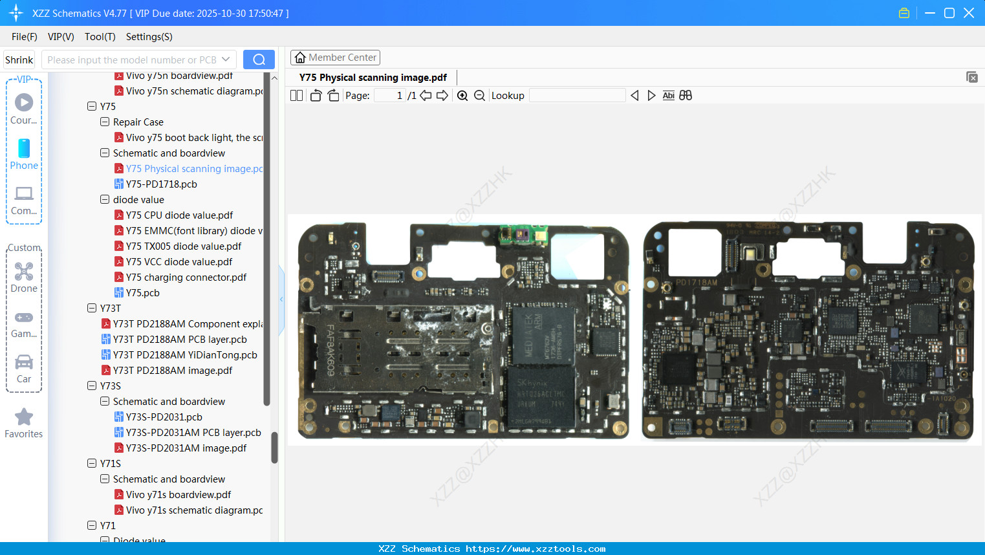
Task: Collapse the Y75 tree node
Action: point(91,106)
